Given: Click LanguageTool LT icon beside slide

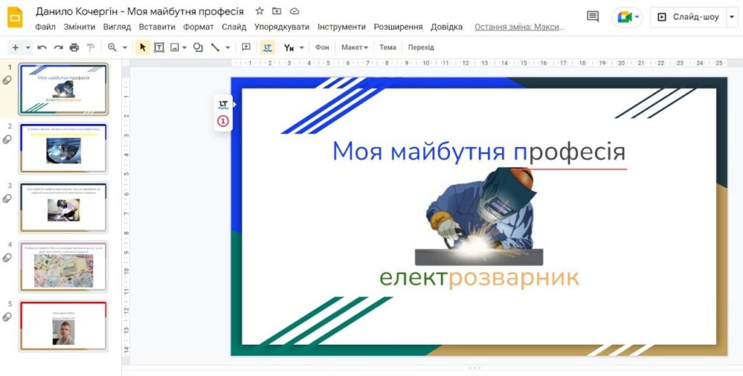Looking at the screenshot, I should [223, 104].
